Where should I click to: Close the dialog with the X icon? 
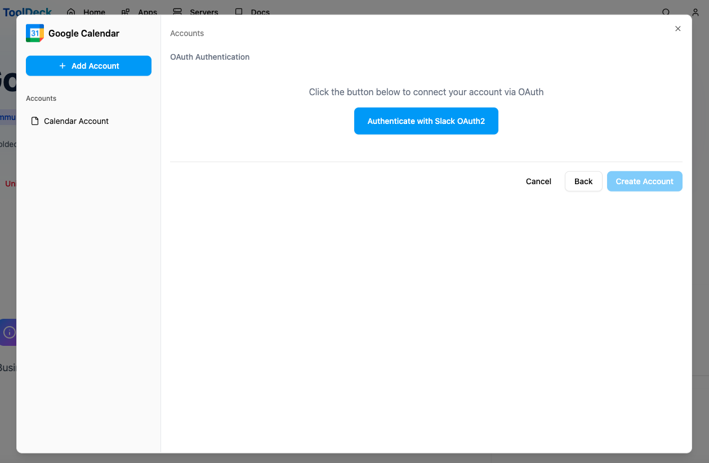[x=678, y=29]
